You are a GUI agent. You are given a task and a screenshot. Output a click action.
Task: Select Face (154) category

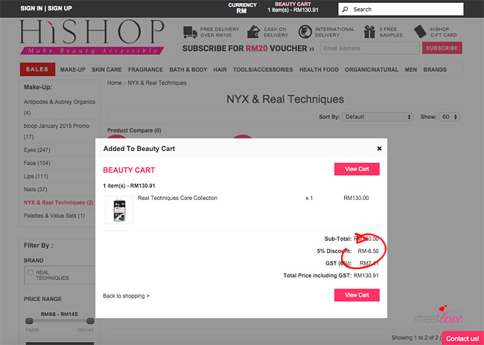36,163
